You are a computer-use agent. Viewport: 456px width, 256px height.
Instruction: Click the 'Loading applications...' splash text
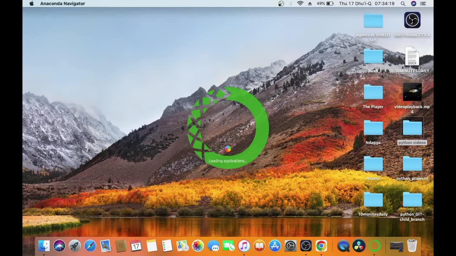[228, 161]
